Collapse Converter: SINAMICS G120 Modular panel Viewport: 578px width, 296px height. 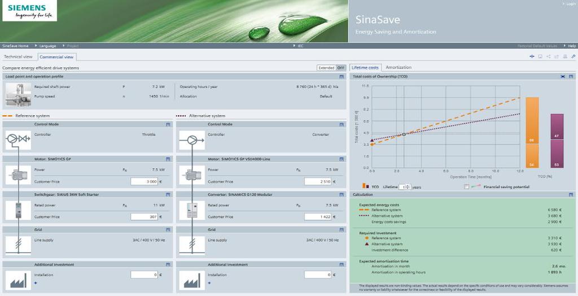341,194
